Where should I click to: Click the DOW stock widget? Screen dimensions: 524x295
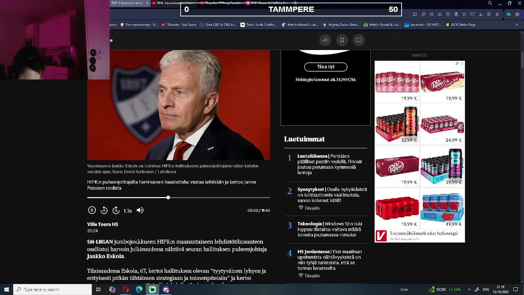(445, 290)
